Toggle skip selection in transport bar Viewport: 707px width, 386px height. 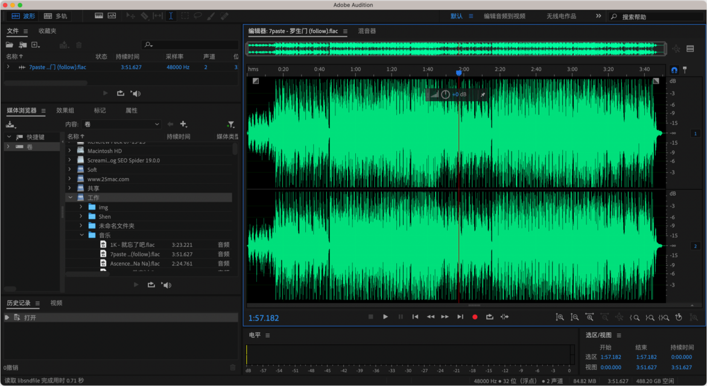pos(504,317)
